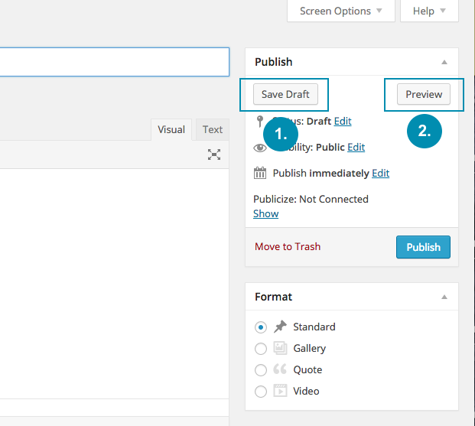Switch to the Text editor tab

tap(213, 129)
